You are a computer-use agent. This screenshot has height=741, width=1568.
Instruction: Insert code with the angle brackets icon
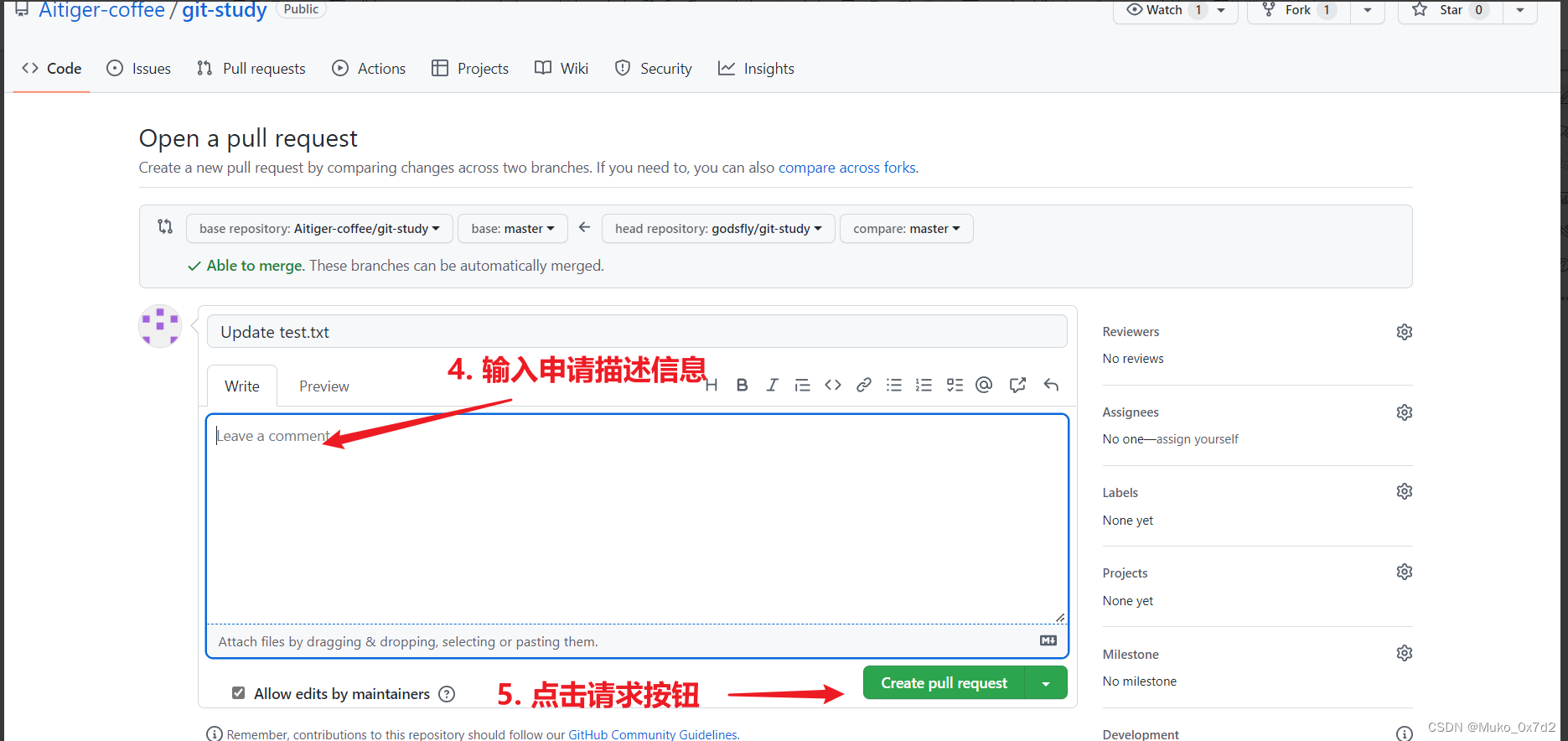click(x=833, y=385)
